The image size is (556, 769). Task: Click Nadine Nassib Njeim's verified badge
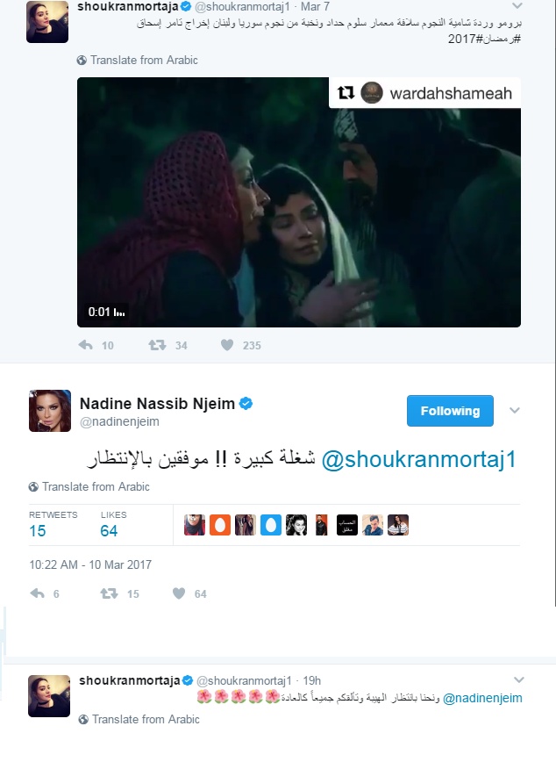246,404
